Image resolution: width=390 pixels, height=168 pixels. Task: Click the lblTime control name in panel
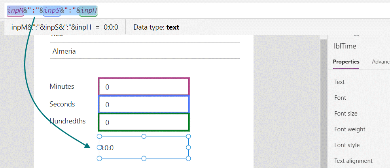coord(345,46)
